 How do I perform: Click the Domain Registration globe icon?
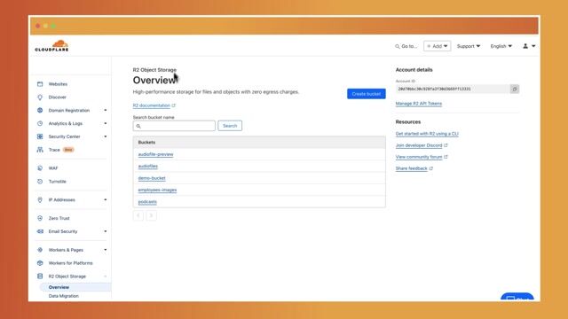click(x=40, y=110)
